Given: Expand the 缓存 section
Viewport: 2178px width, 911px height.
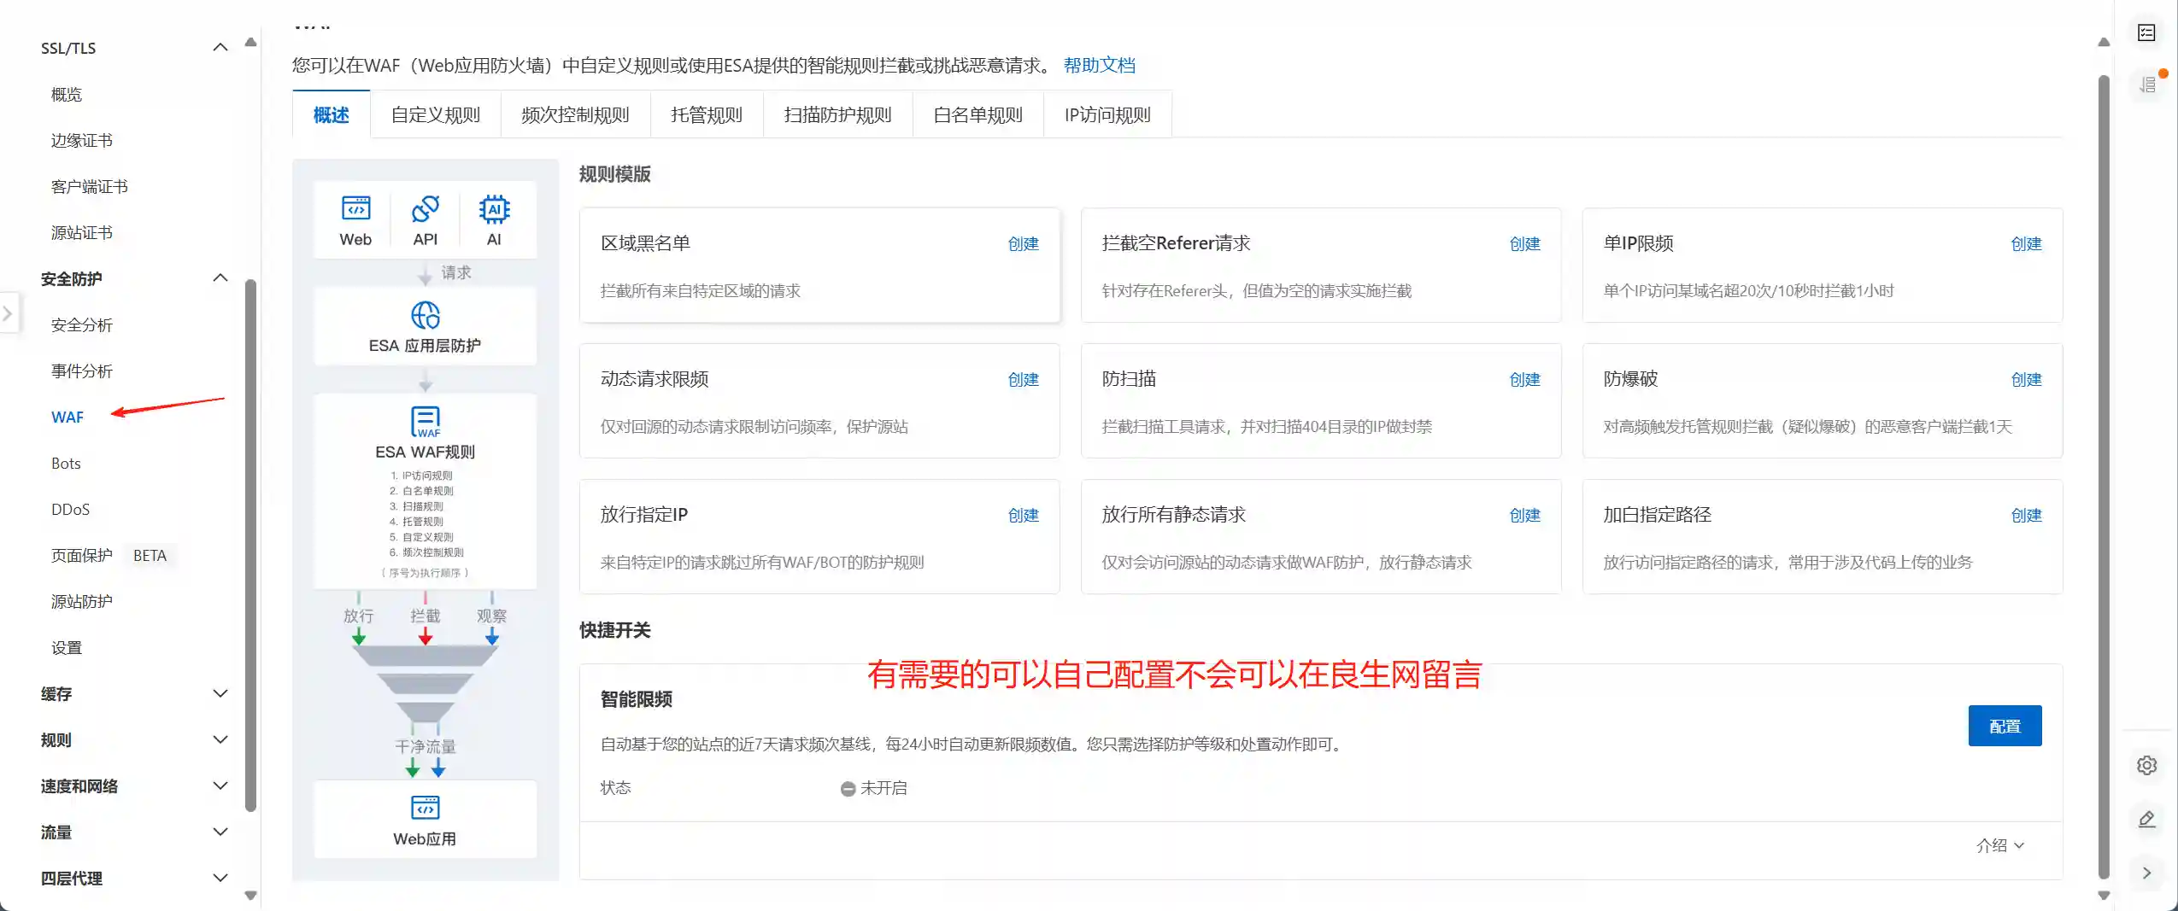Looking at the screenshot, I should (220, 693).
